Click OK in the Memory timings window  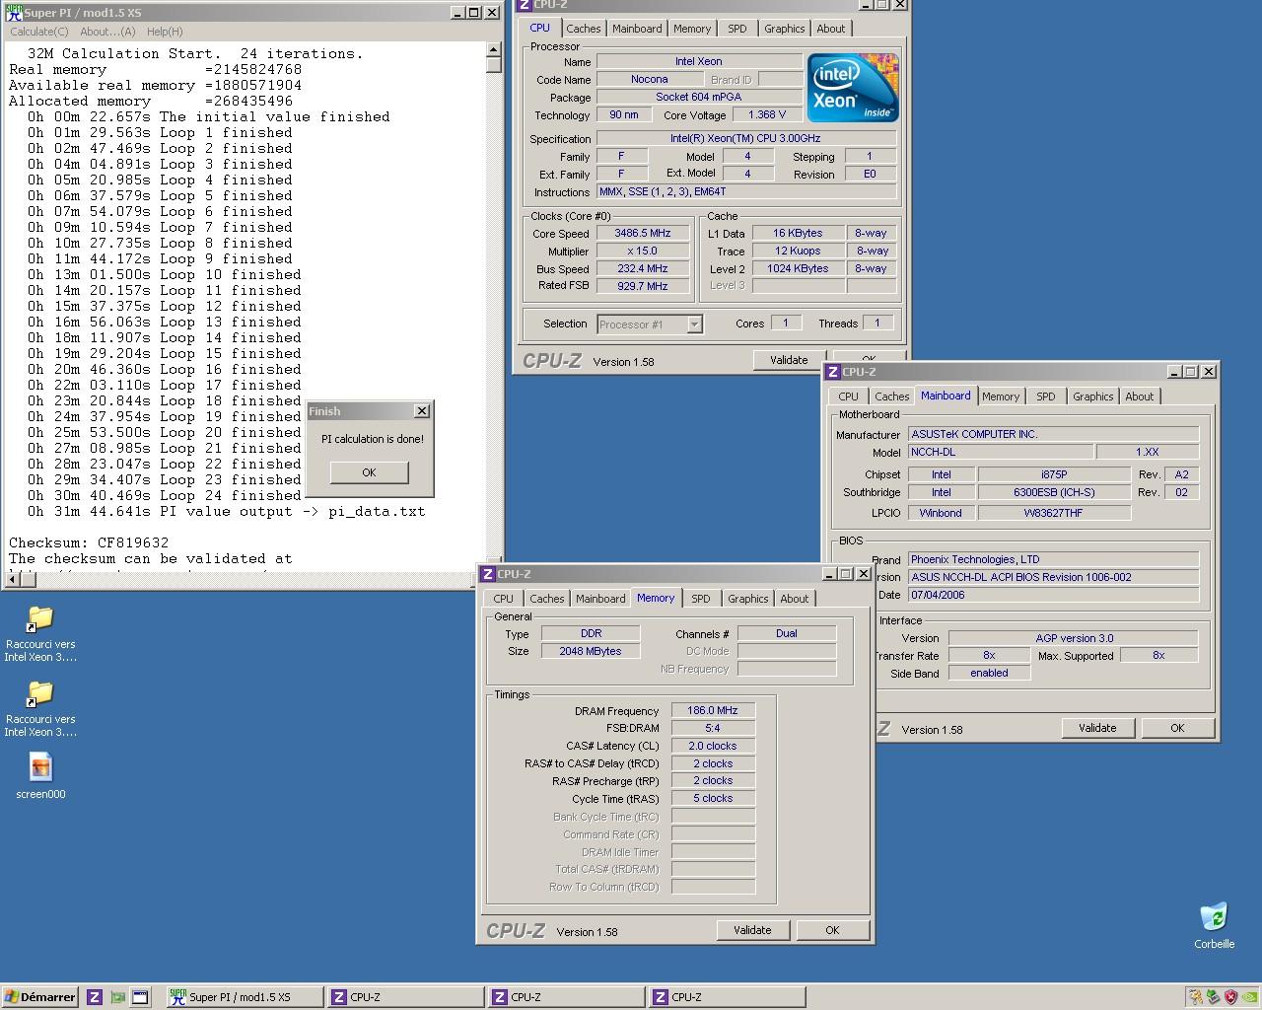[832, 930]
